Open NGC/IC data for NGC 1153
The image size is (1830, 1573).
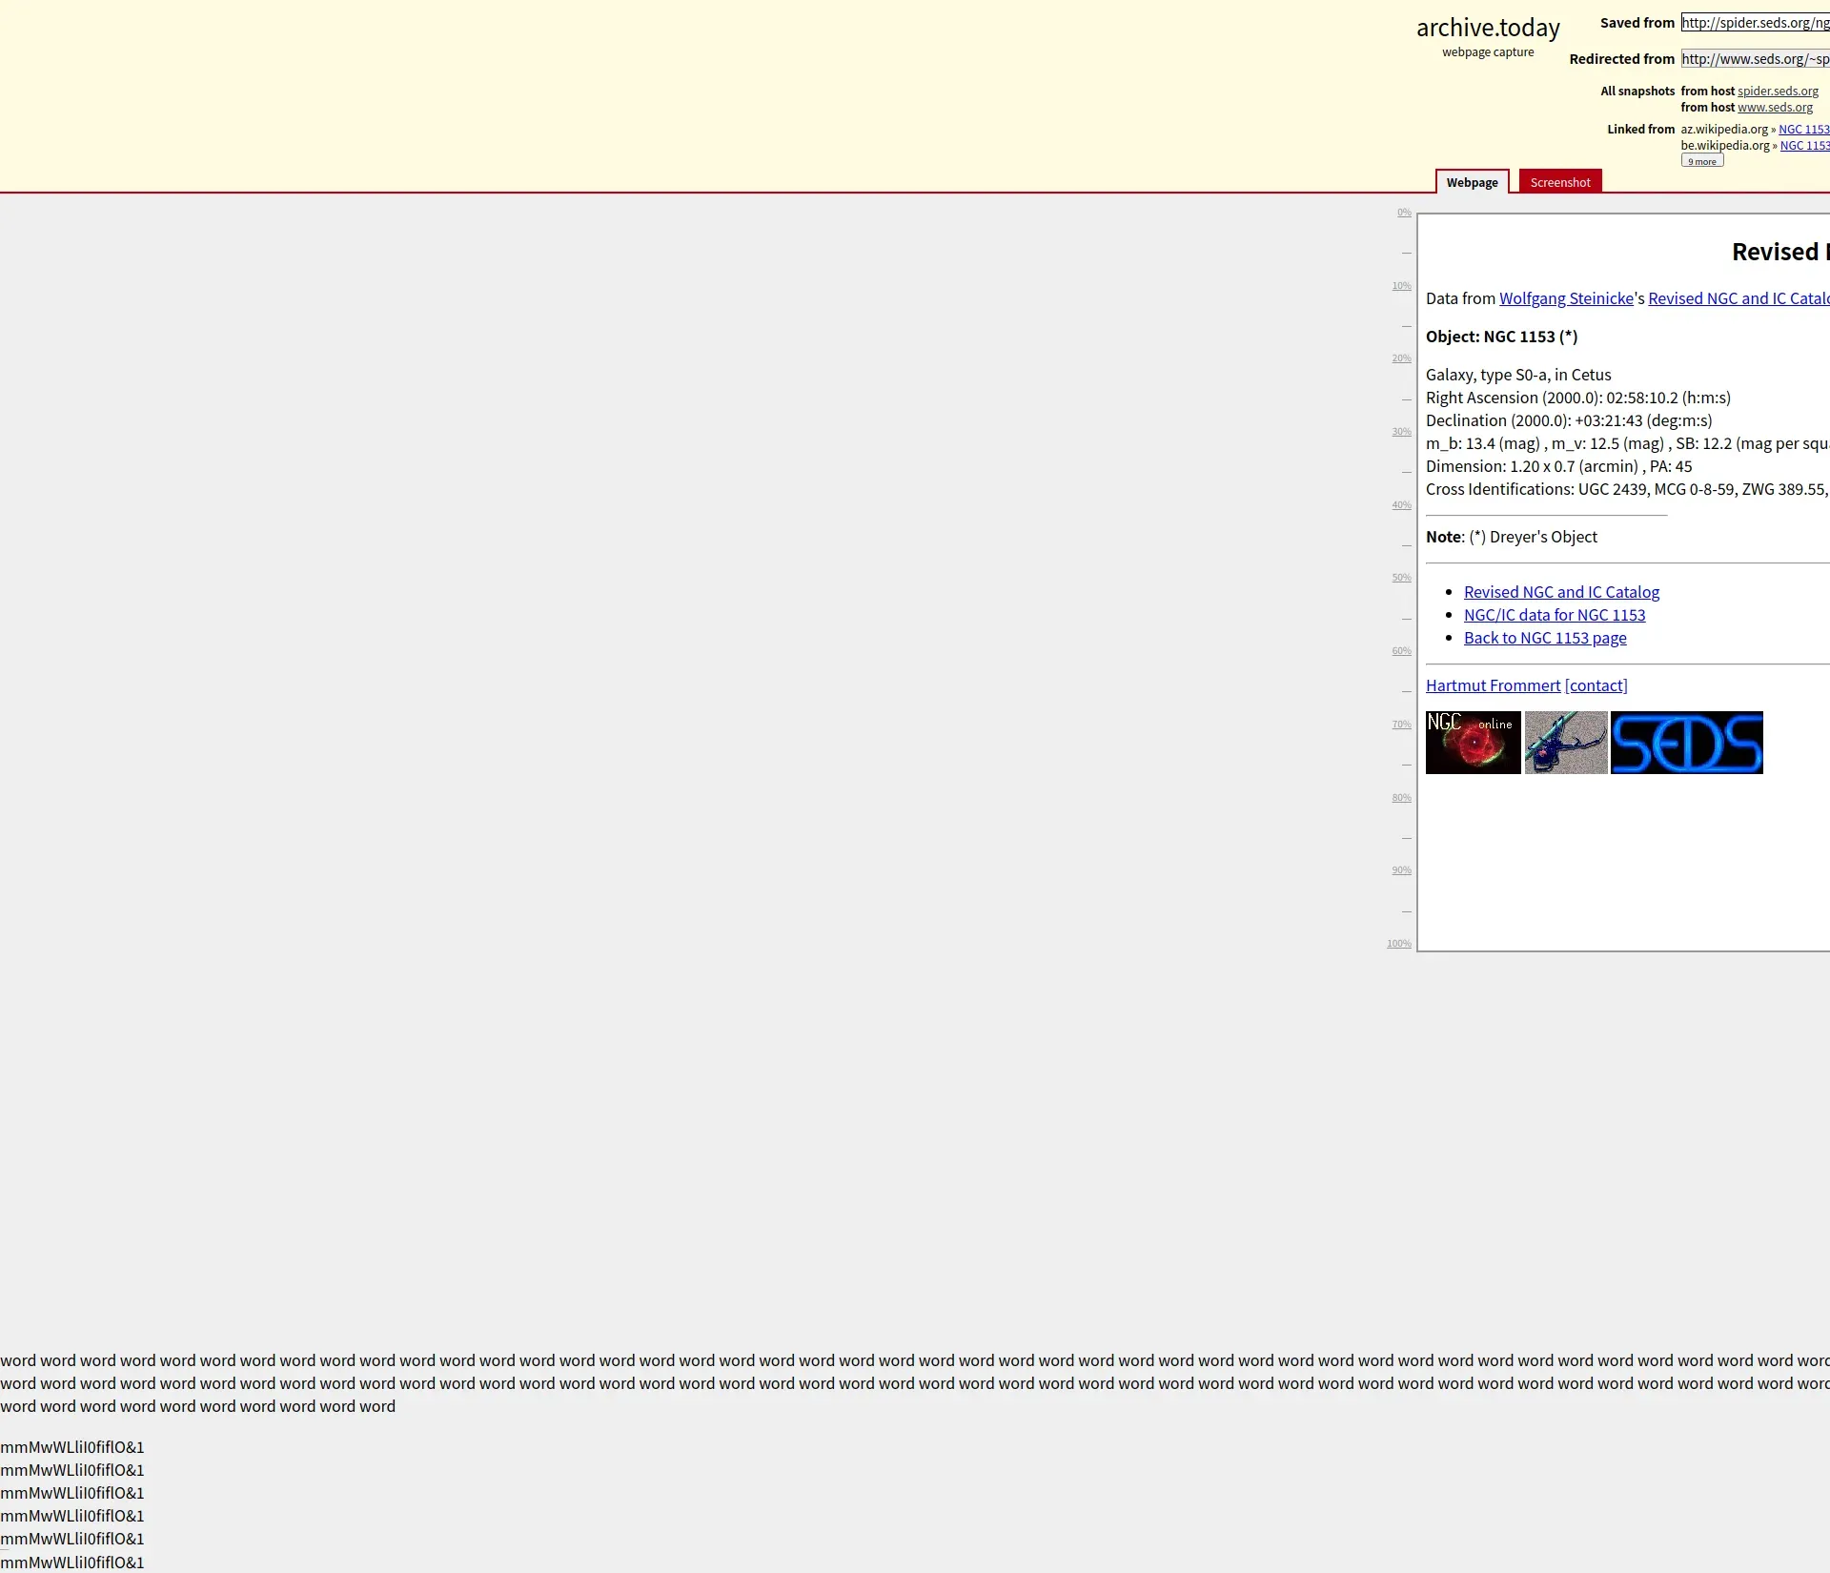tap(1554, 615)
